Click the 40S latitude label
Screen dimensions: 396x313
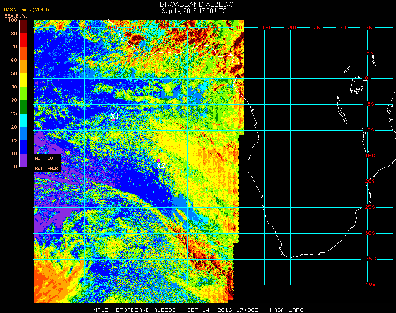click(x=371, y=285)
